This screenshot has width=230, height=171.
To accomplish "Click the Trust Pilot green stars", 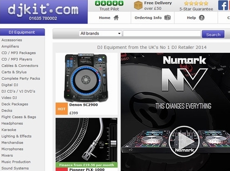I will pyautogui.click(x=109, y=3).
